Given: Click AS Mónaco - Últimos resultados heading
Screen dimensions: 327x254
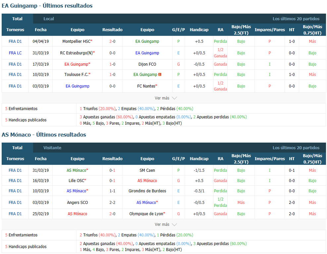Looking at the screenshot, I should [44, 135].
